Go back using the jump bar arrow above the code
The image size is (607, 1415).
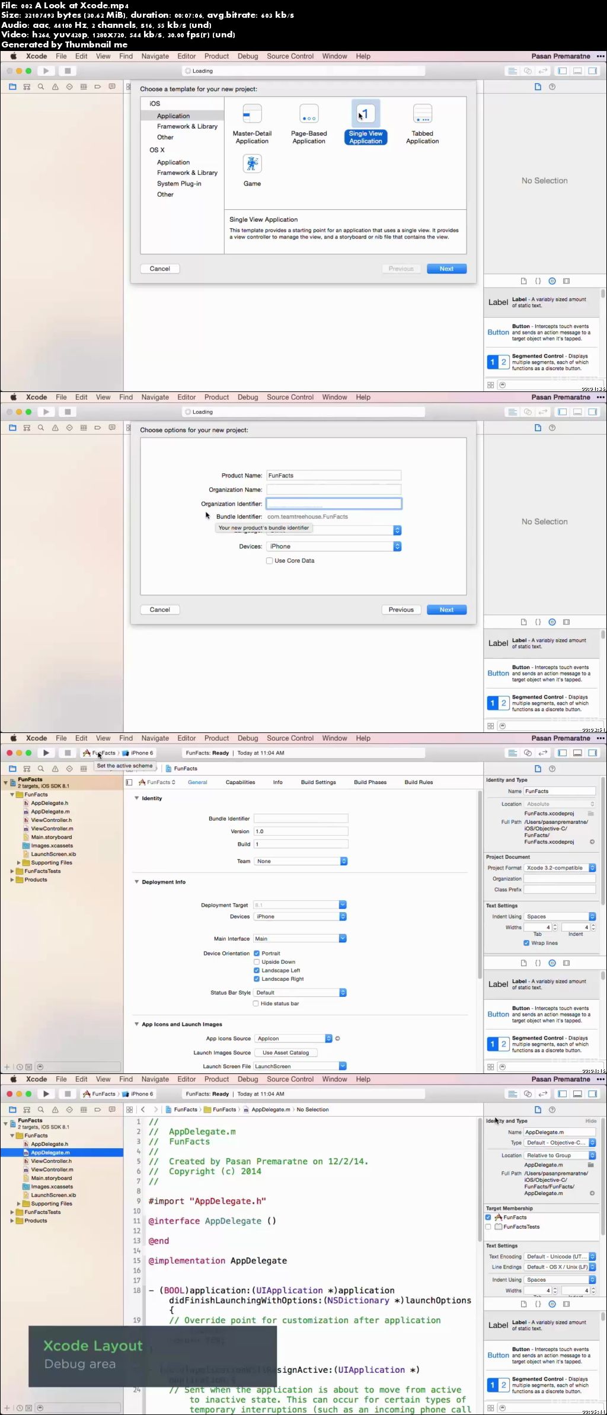point(143,1109)
